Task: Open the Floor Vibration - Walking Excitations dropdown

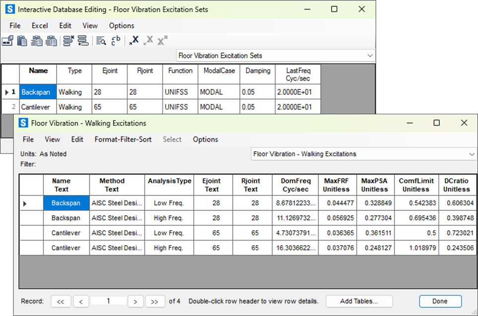Action: click(471, 154)
